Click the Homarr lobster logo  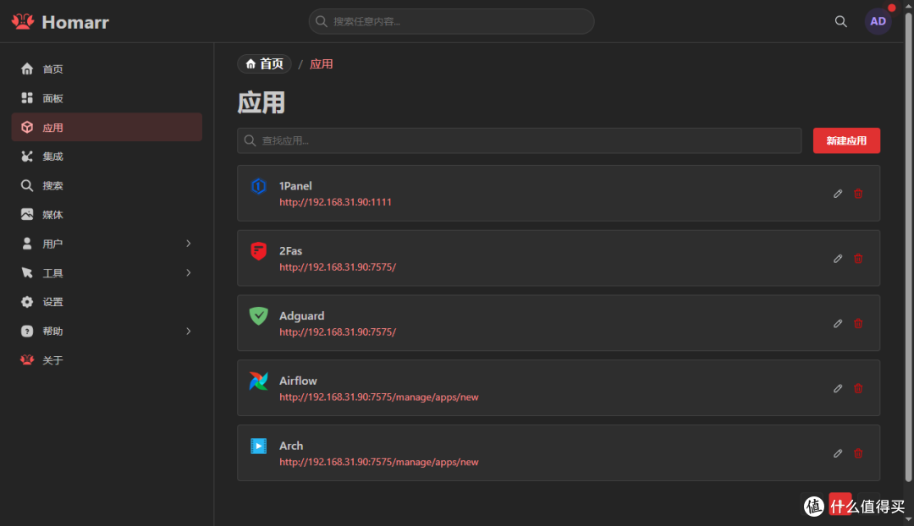(x=23, y=21)
